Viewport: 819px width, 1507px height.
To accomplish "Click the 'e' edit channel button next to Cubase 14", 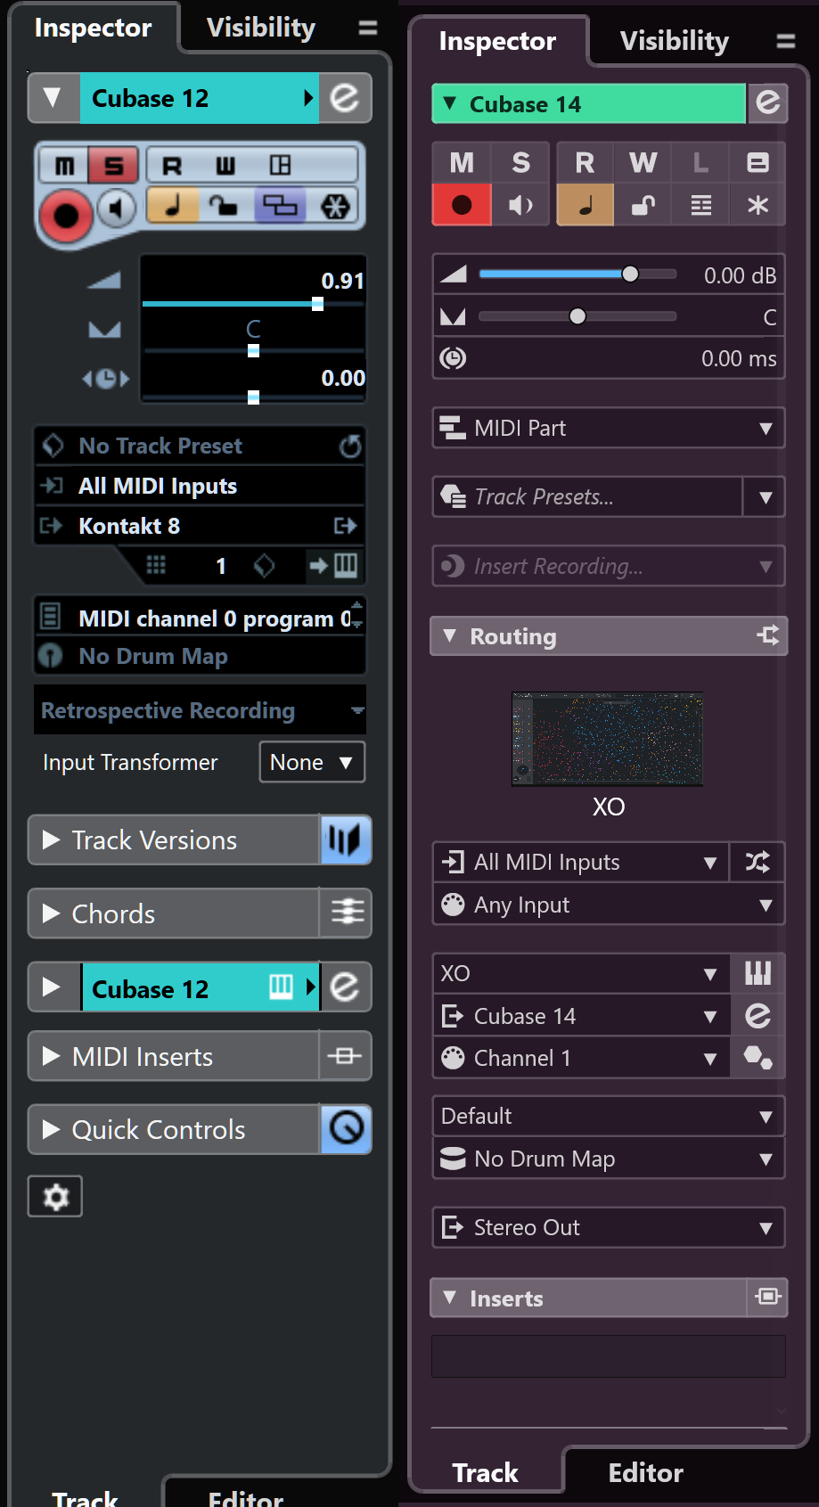I will click(767, 102).
